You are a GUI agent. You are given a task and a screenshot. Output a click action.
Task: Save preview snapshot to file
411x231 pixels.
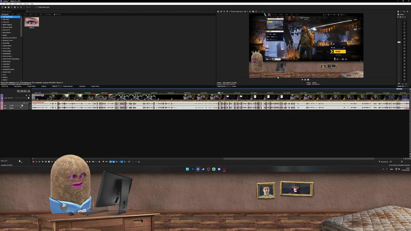(x=253, y=12)
